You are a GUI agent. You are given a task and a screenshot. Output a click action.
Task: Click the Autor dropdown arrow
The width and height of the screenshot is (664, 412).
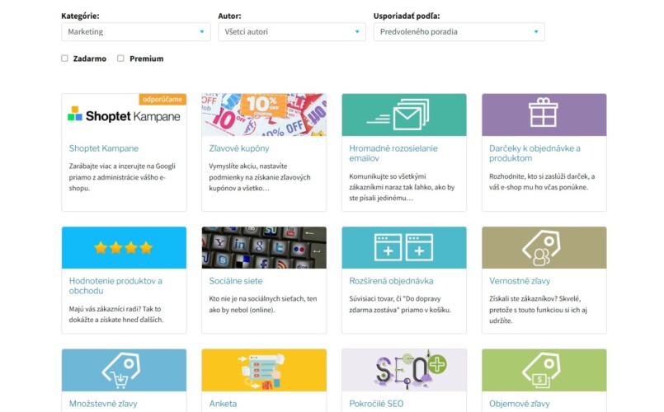point(357,32)
